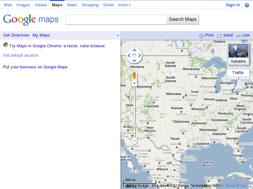Open the News tab
The height and width of the screenshot is (189, 253).
(x=72, y=5)
